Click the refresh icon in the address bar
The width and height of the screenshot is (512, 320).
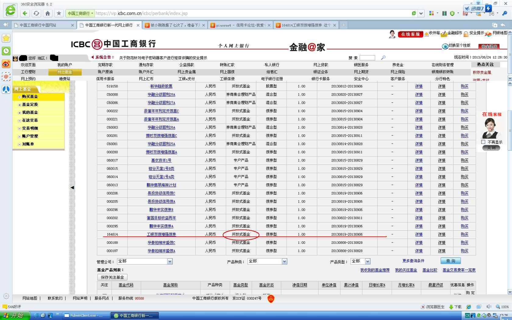click(414, 13)
